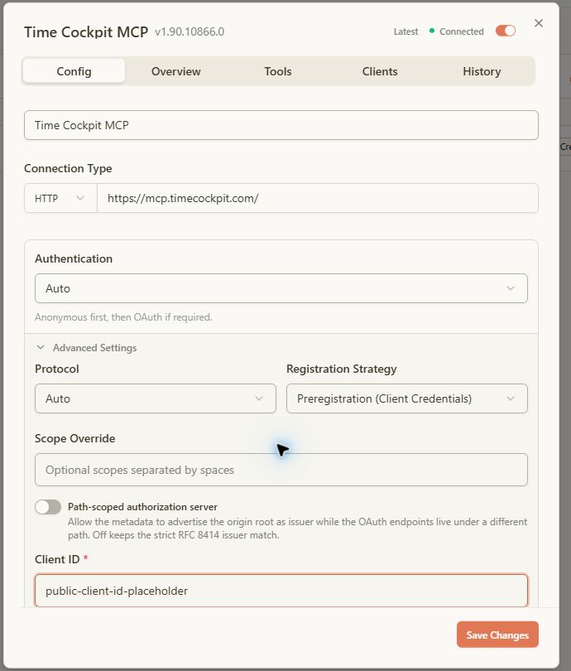Click the RFC 8414 issuer match description
This screenshot has width=571, height=671.
(x=297, y=529)
